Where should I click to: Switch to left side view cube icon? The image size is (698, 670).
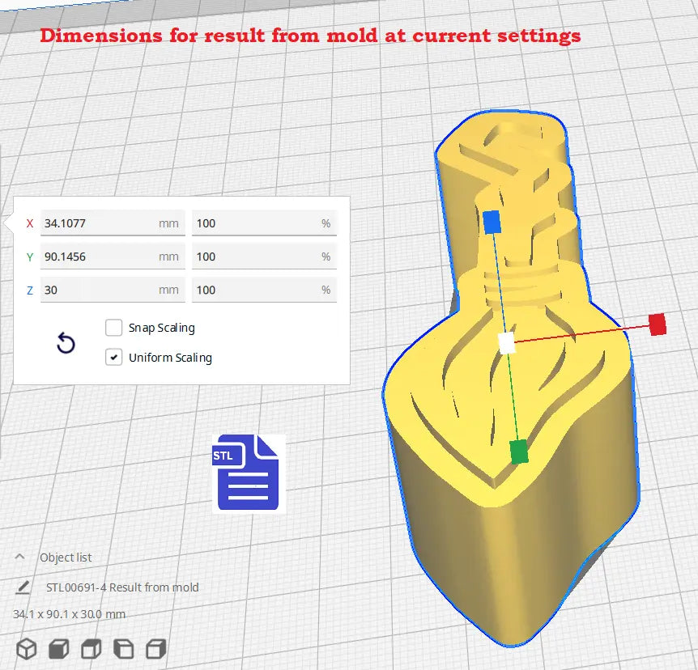pyautogui.click(x=123, y=648)
